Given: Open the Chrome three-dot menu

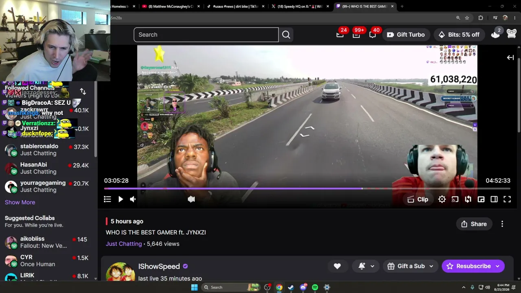Looking at the screenshot, I should tap(515, 18).
